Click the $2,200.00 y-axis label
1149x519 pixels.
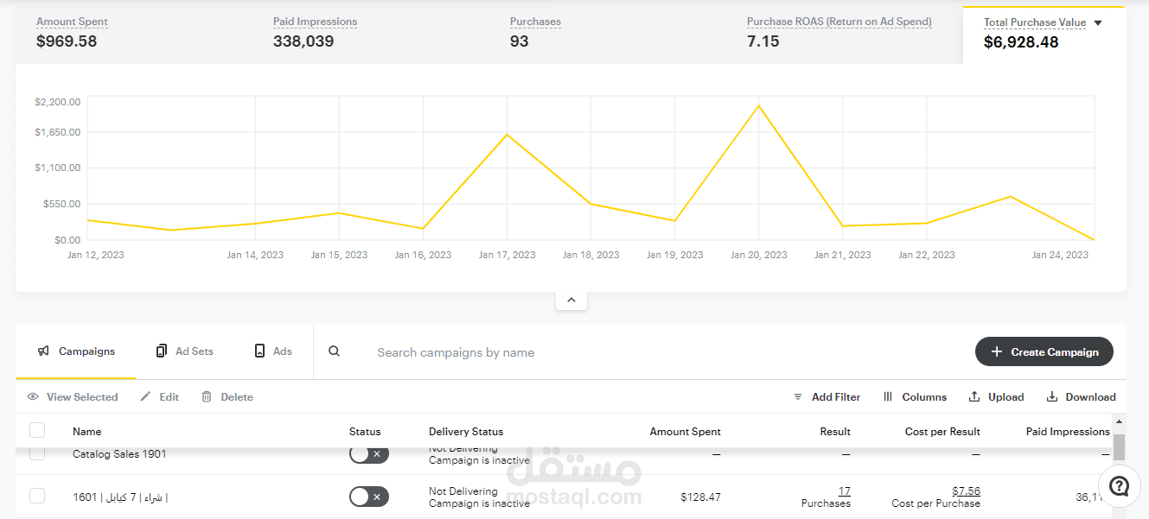pyautogui.click(x=58, y=102)
